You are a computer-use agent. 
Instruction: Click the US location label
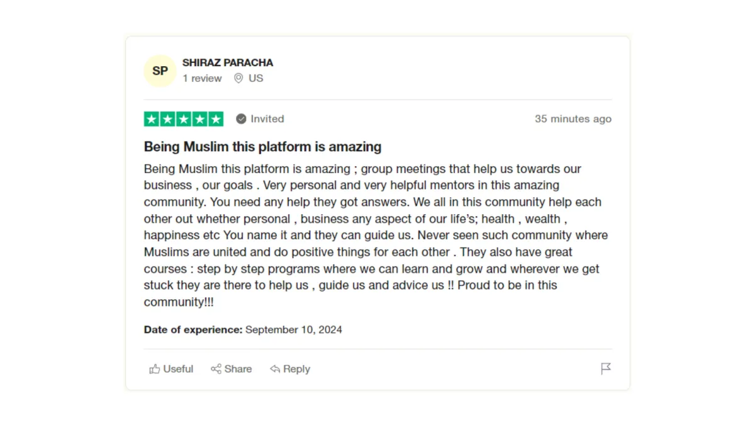[x=256, y=79]
